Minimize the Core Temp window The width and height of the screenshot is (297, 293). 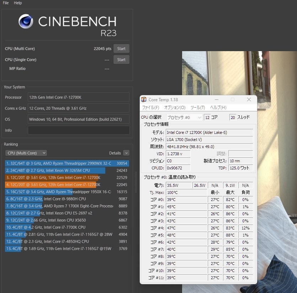[217, 99]
